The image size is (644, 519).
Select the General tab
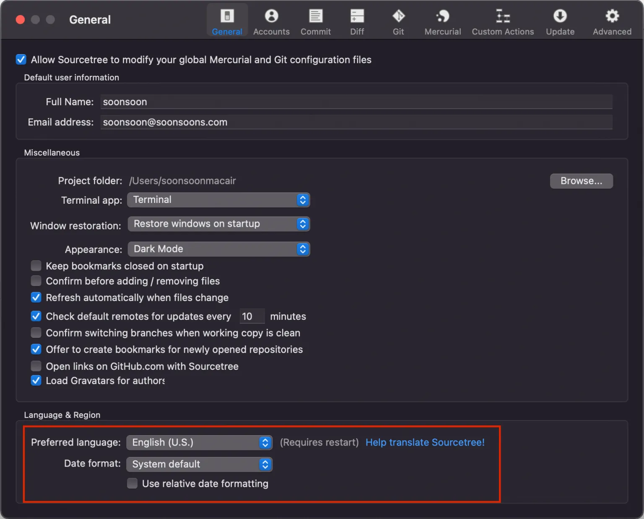[x=227, y=20]
